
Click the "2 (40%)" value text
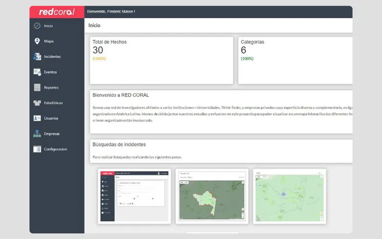coord(99,58)
